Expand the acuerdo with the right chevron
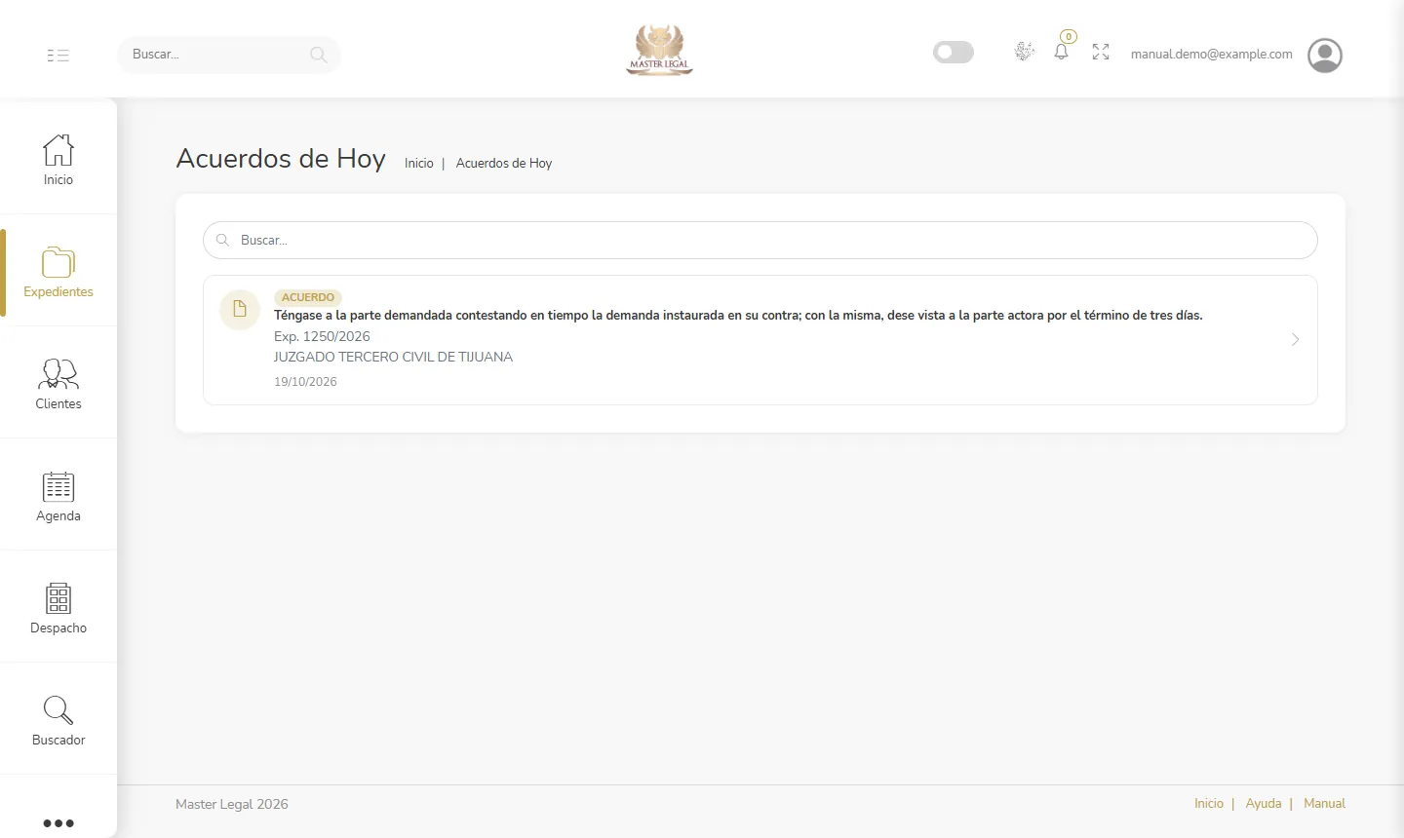This screenshot has width=1404, height=838. [1295, 339]
